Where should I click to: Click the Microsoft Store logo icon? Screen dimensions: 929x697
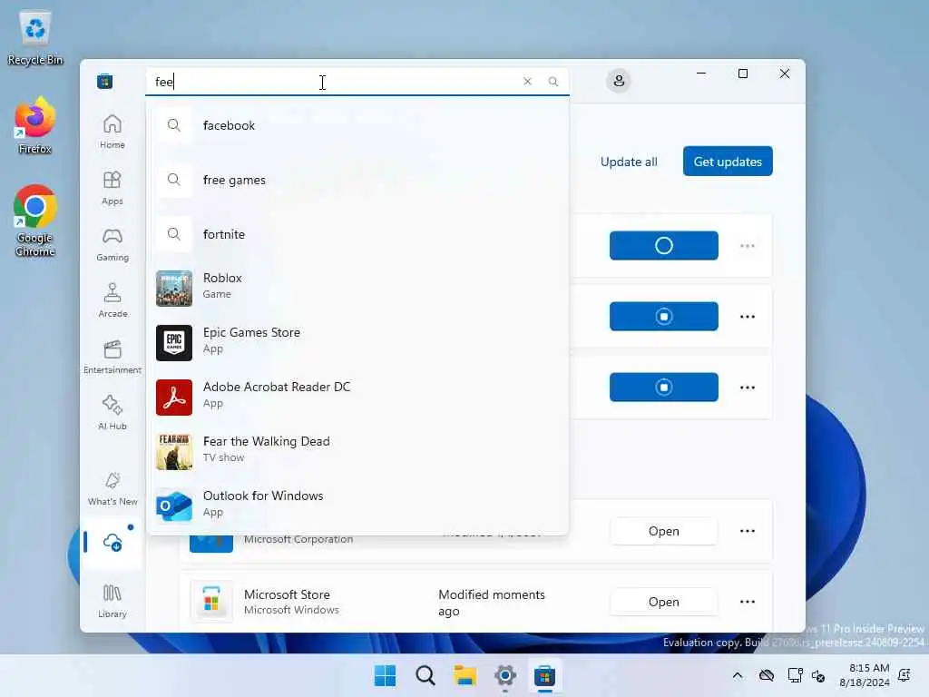click(x=105, y=81)
